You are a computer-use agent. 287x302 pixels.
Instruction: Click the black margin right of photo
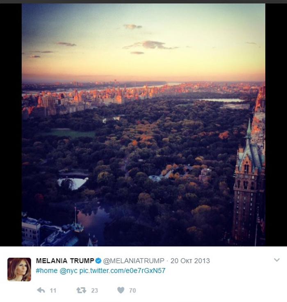coord(276,125)
